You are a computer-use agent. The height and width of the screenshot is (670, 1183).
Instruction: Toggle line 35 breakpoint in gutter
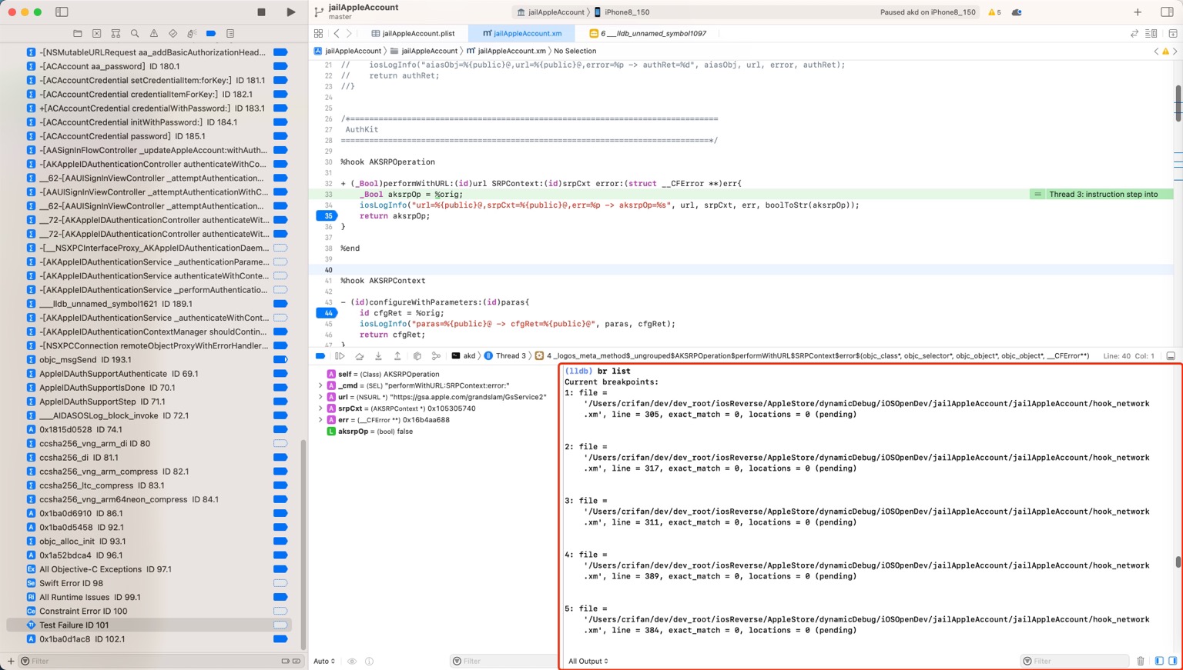click(327, 216)
